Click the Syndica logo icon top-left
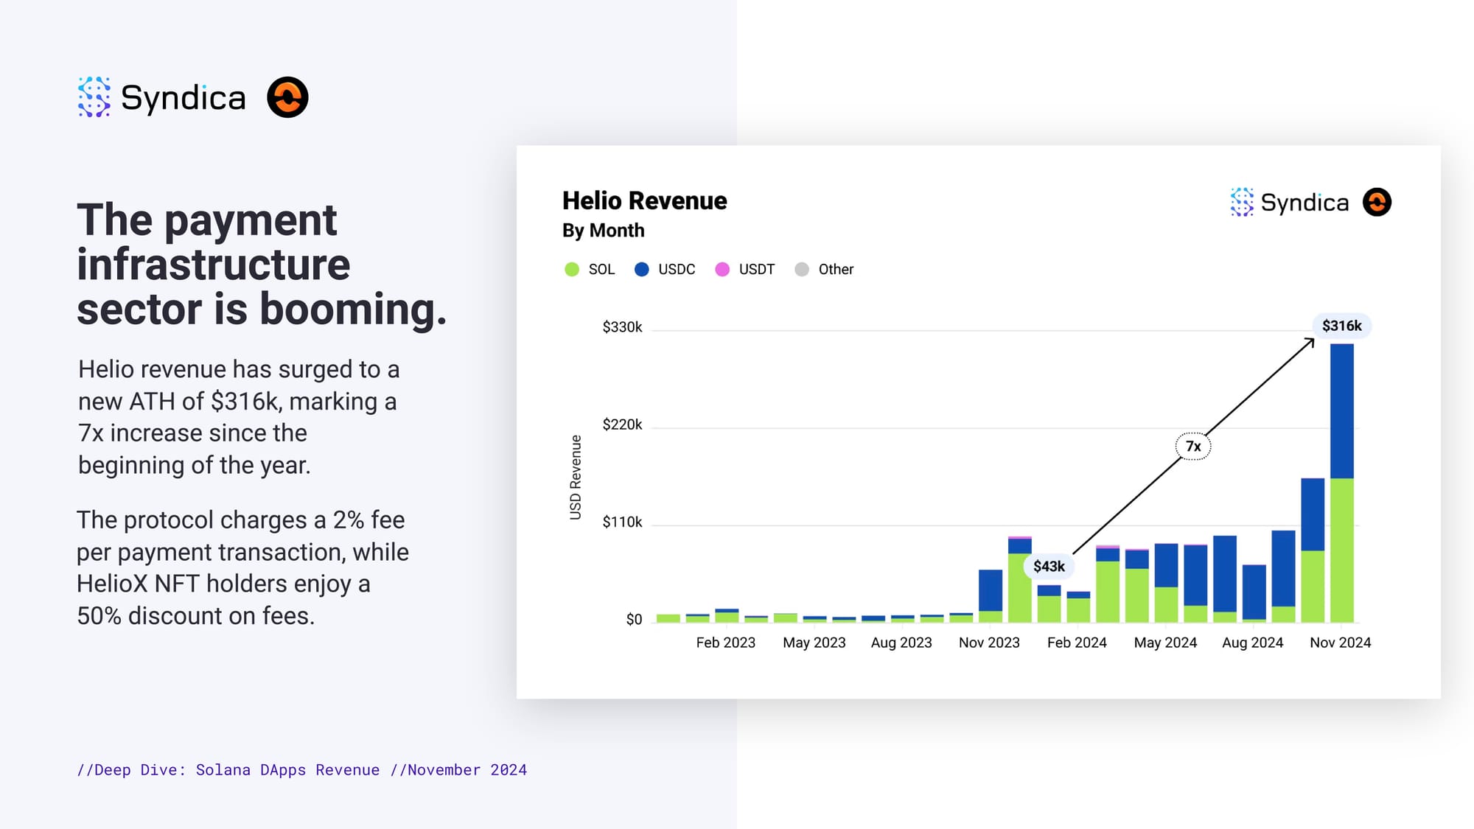This screenshot has width=1474, height=829. point(94,97)
